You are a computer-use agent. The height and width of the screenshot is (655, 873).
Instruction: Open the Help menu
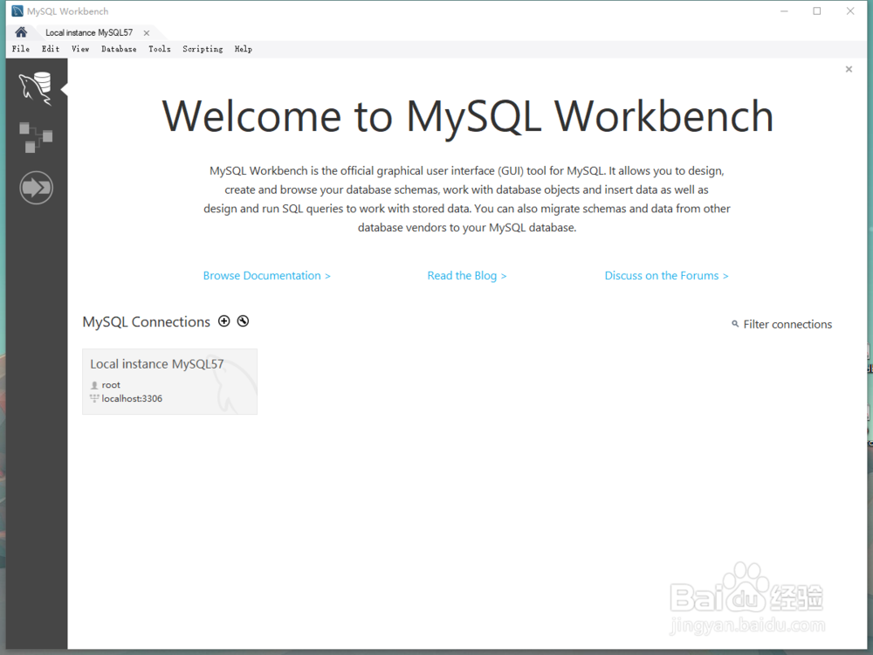(x=244, y=49)
